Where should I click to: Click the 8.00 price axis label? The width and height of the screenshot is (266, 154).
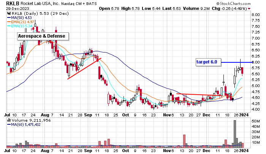click(255, 14)
